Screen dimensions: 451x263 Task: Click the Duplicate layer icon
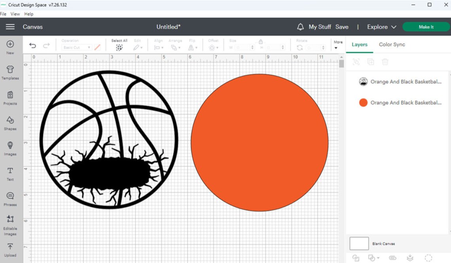point(370,62)
